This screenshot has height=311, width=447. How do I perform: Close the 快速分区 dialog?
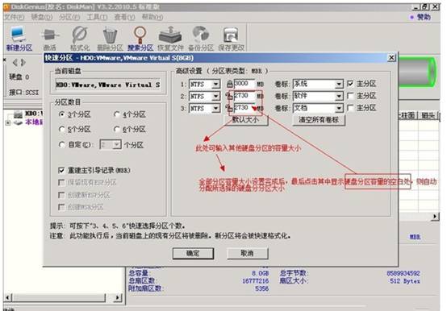(391, 58)
